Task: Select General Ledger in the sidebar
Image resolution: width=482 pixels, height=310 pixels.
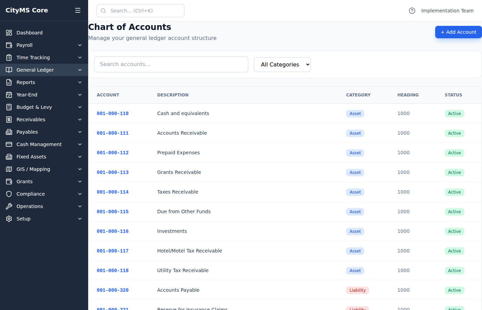Action: point(35,70)
